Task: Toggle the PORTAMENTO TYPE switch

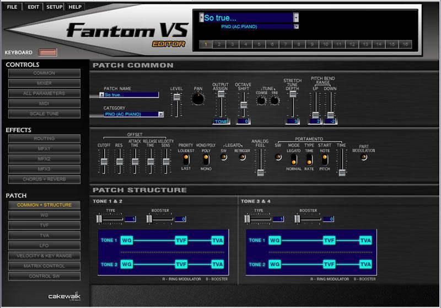Action: point(309,160)
